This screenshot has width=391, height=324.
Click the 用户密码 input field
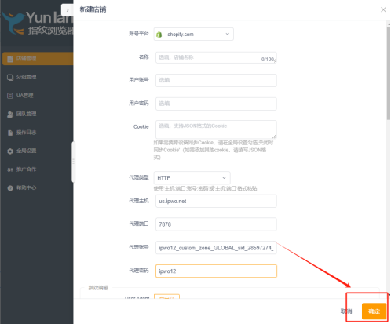coord(216,104)
